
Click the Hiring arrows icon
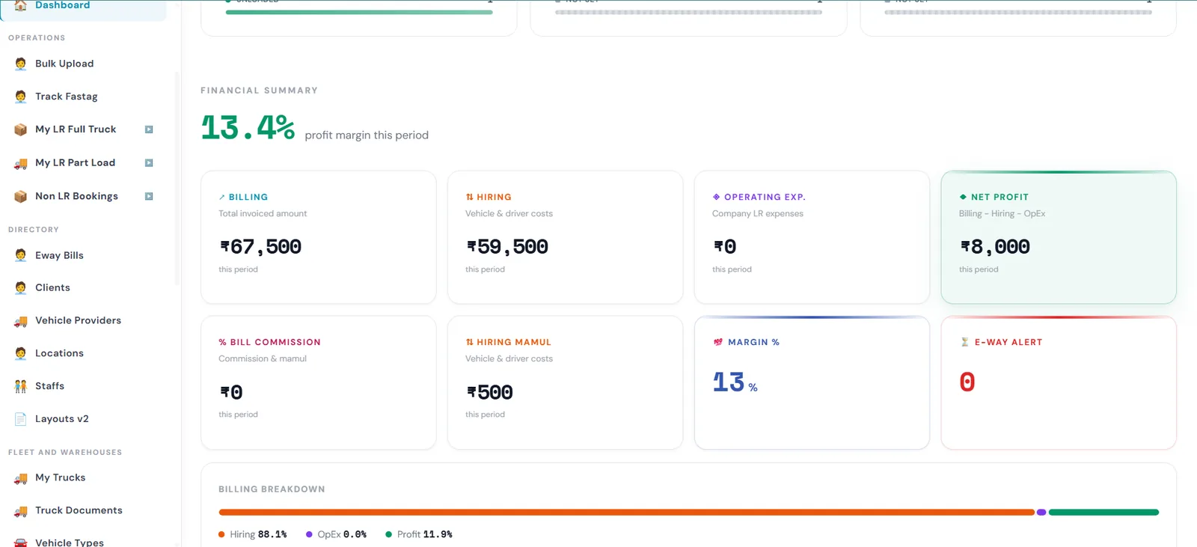click(x=469, y=197)
